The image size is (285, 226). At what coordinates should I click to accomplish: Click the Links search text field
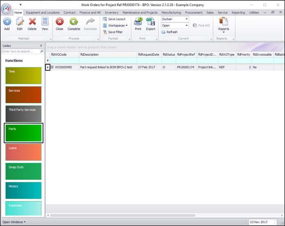21,51
